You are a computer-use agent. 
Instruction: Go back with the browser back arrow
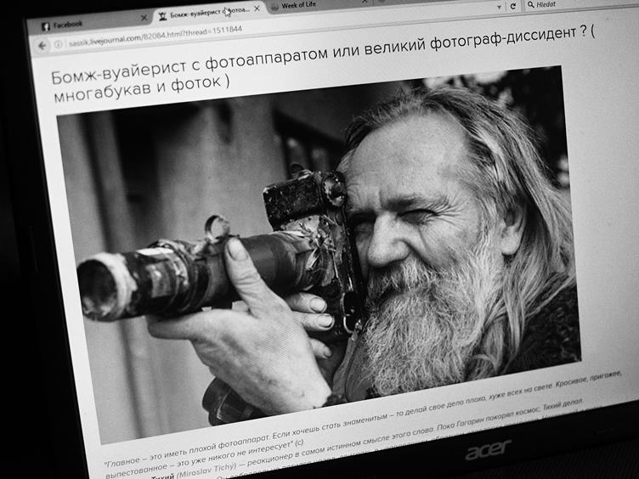[42, 46]
